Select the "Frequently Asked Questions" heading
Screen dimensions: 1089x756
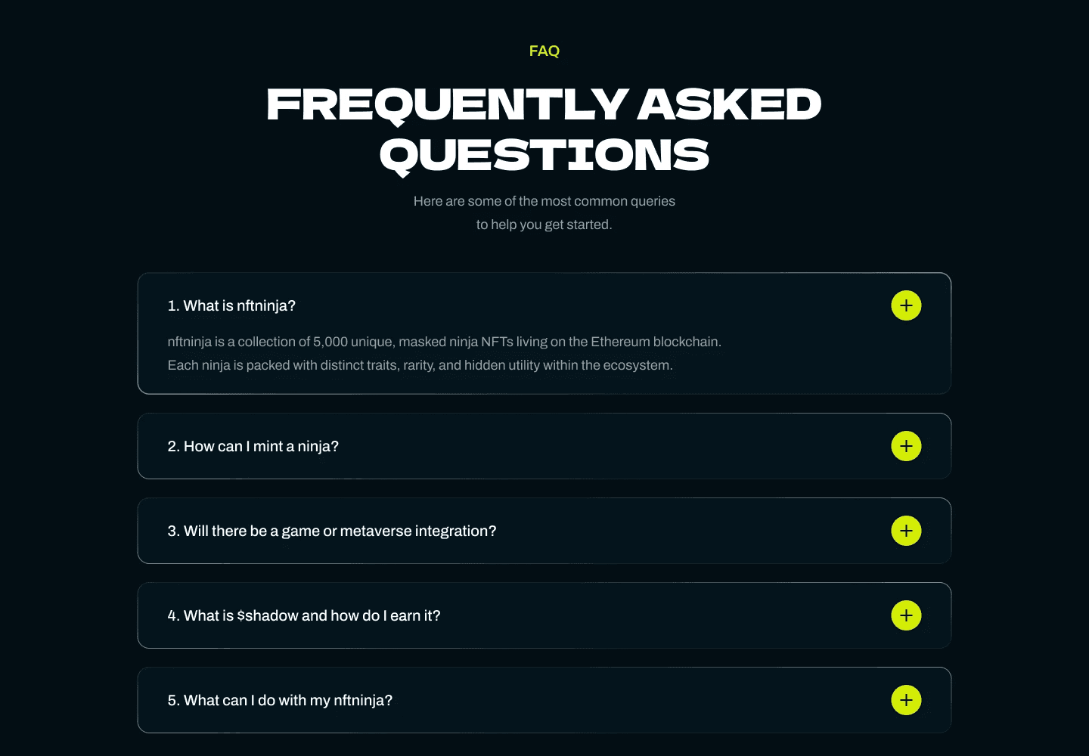click(x=544, y=129)
